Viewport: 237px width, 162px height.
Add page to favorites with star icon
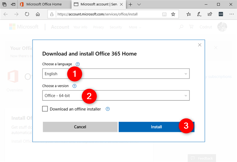coord(173,14)
